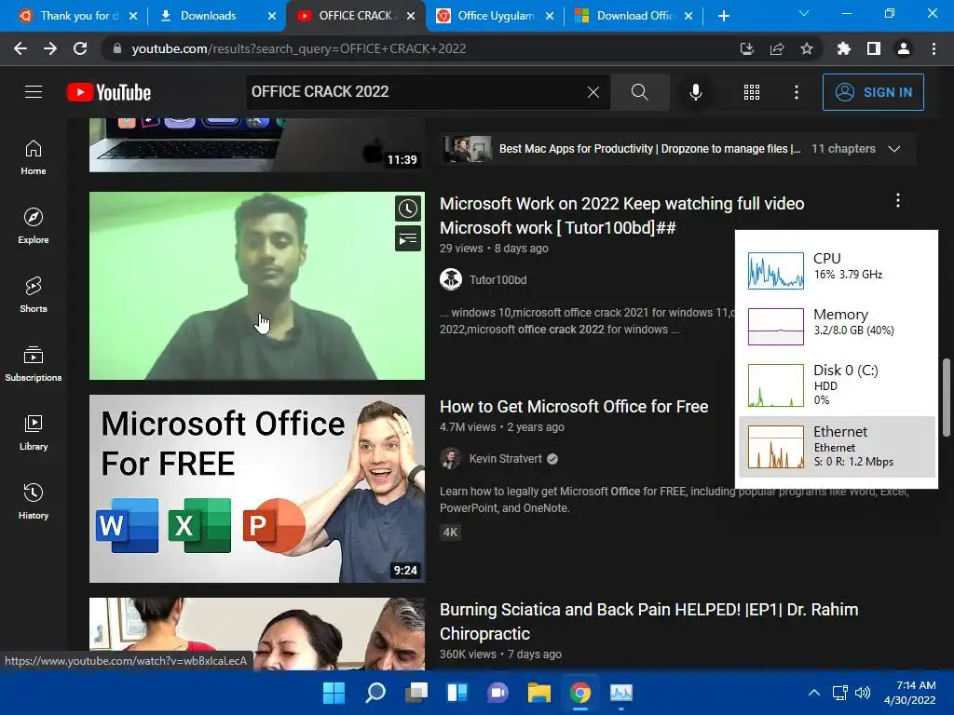Open 'Microsoft Work on 2022 Keep watching' video title
The image size is (954, 715).
pos(621,215)
